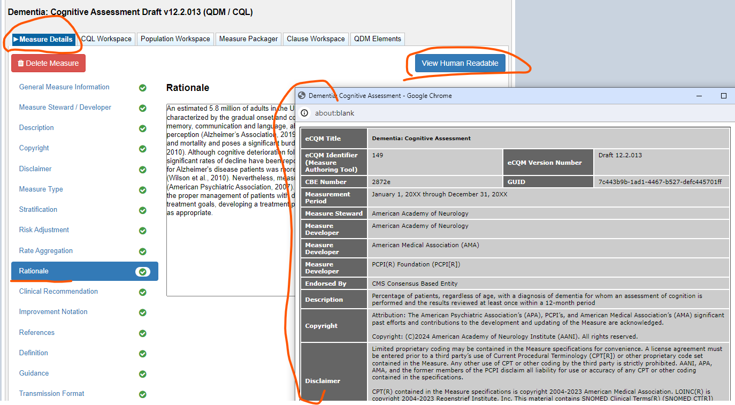Minimize the Dementia Cognitive Assessment popup window
This screenshot has width=735, height=405.
coord(699,96)
